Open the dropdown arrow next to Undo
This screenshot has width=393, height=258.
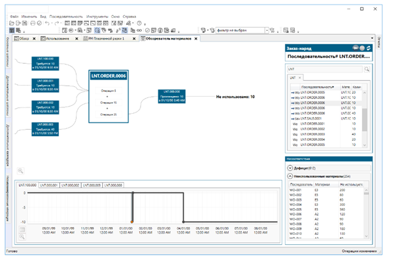[51, 23]
